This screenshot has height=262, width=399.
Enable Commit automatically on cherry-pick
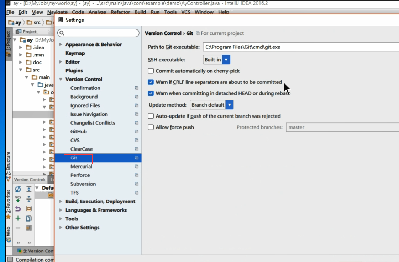tap(151, 71)
